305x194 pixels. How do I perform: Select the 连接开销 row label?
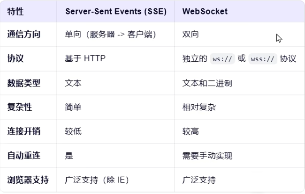point(24,131)
